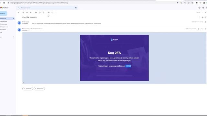Go to newer conversation arrow
This screenshot has height=116, width=207.
(202, 13)
